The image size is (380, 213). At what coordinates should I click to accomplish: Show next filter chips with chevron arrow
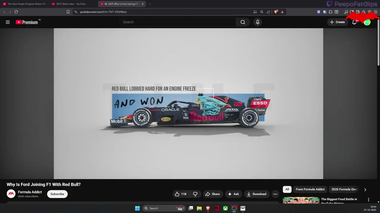(365, 190)
